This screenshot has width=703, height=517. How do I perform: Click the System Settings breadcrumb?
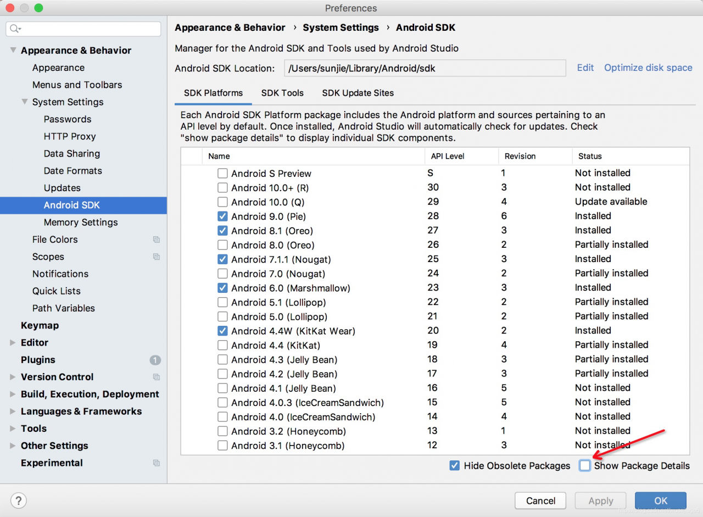(x=341, y=27)
